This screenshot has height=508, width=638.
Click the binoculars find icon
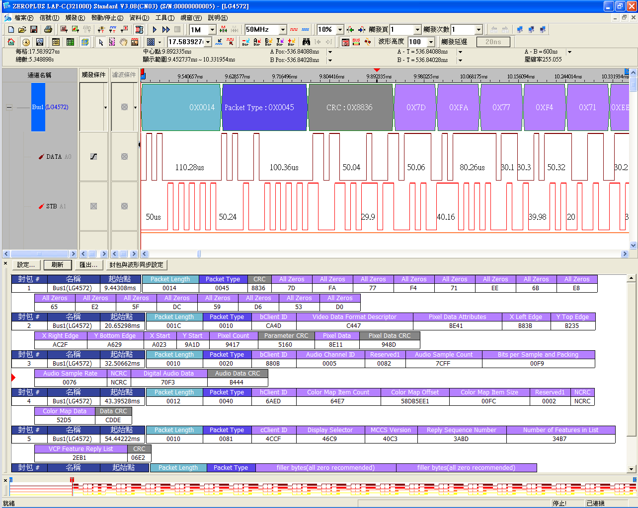pos(306,42)
